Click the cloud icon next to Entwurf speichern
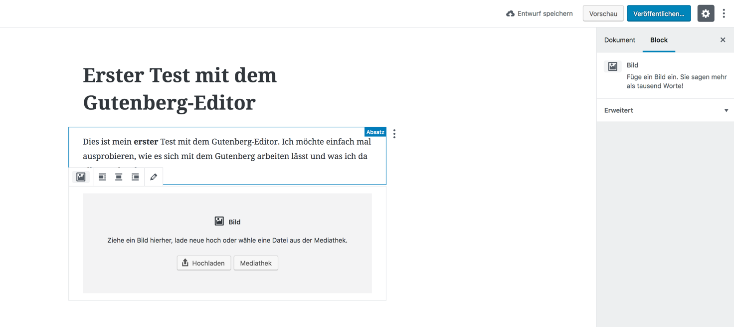 point(510,13)
